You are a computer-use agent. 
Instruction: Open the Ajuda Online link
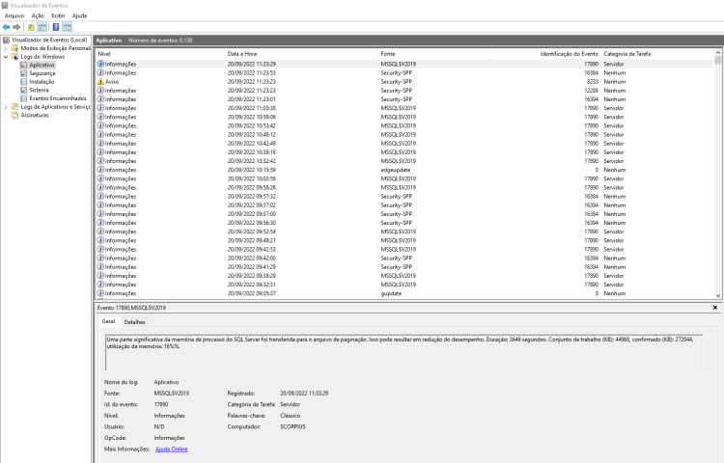[171, 449]
